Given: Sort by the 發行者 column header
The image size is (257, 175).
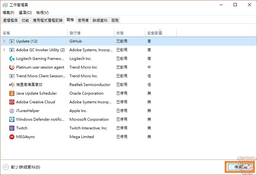Looking at the screenshot, I should click(x=91, y=33).
